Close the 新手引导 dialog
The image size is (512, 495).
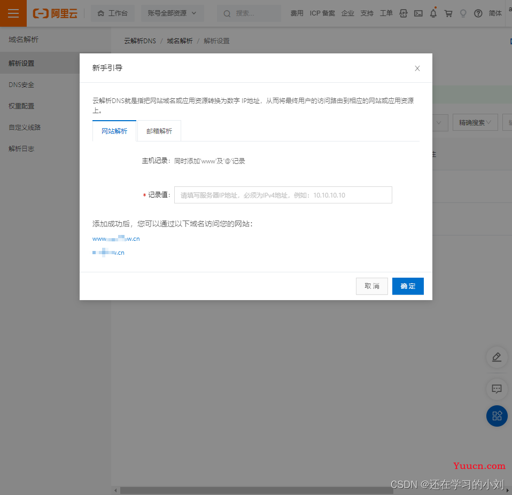tap(417, 68)
